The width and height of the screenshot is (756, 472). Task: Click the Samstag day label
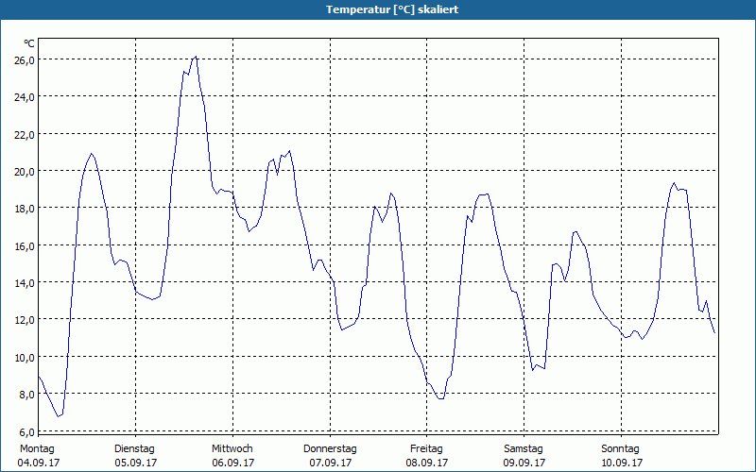[x=524, y=449]
